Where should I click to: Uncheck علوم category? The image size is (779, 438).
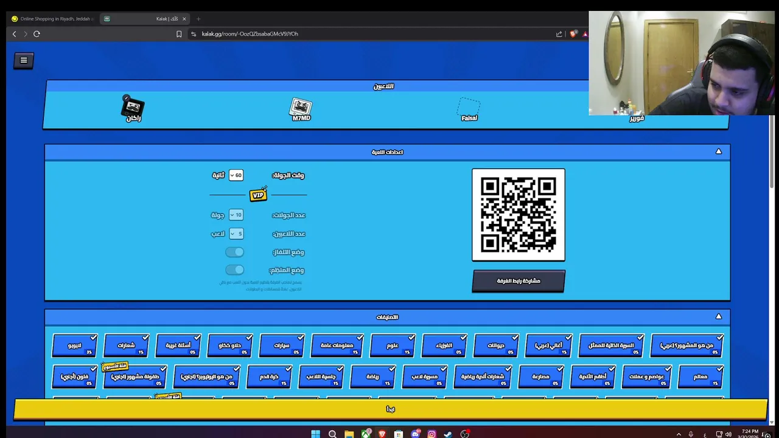click(x=393, y=345)
